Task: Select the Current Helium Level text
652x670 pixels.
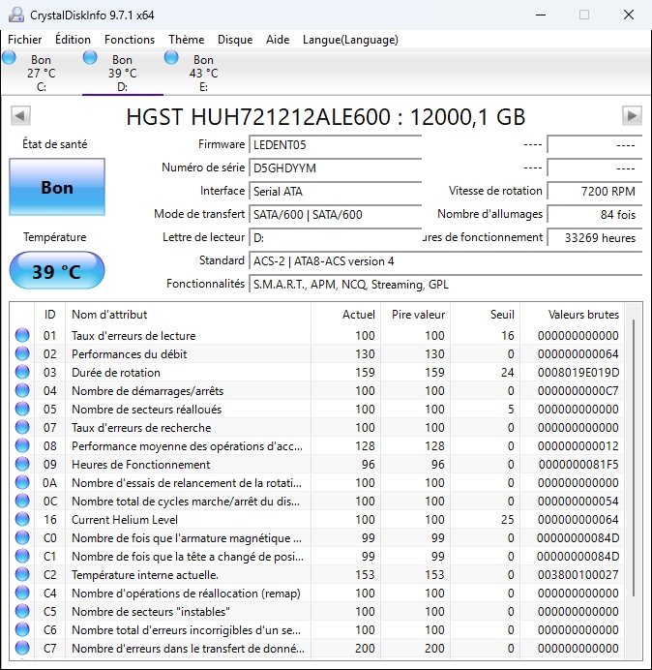Action: pyautogui.click(x=125, y=520)
